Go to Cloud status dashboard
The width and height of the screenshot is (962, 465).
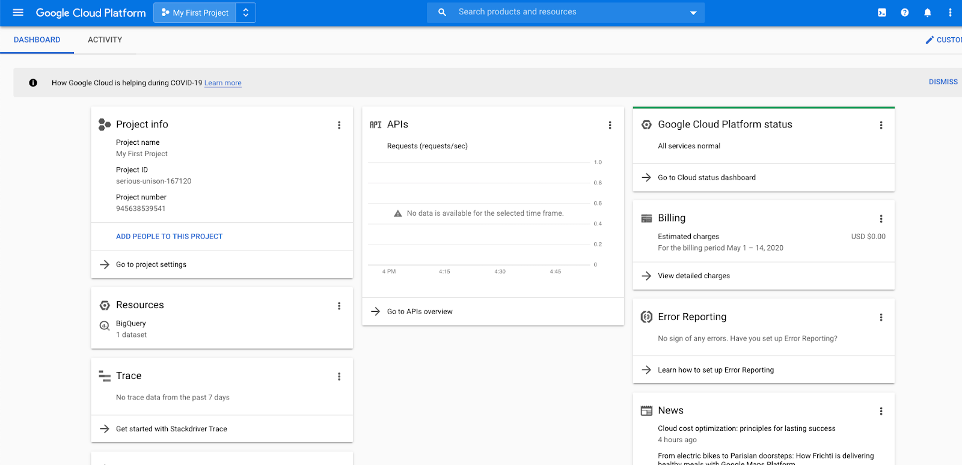point(706,177)
